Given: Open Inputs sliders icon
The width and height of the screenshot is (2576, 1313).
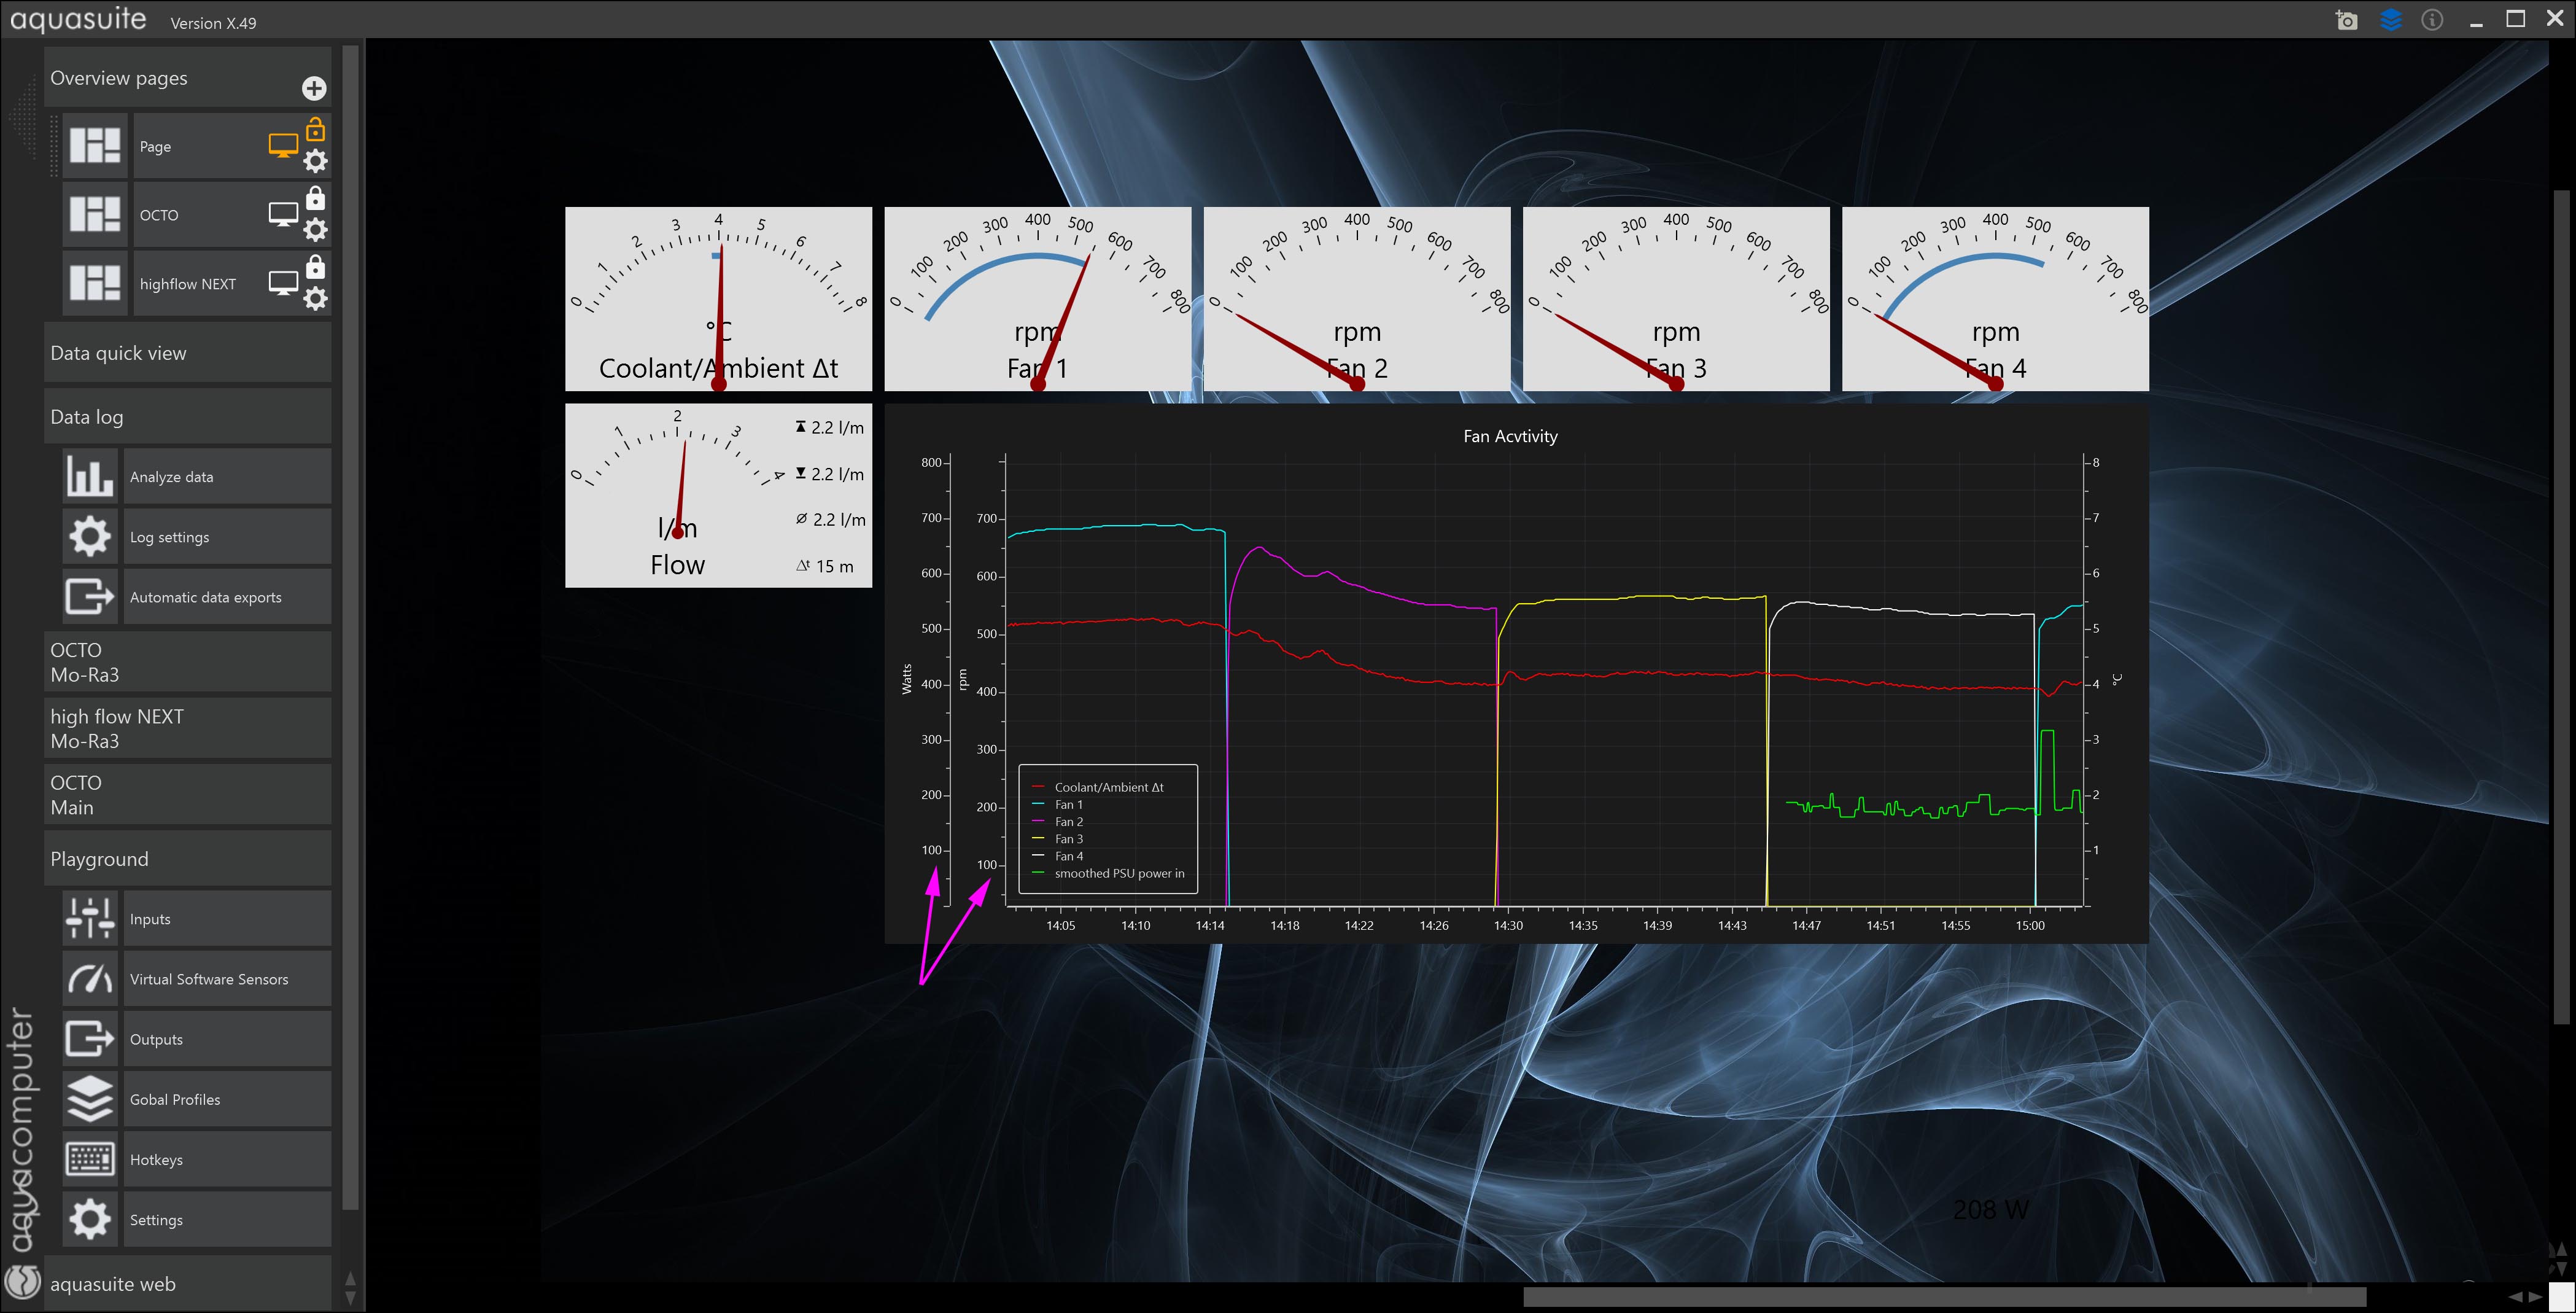Looking at the screenshot, I should tap(90, 918).
